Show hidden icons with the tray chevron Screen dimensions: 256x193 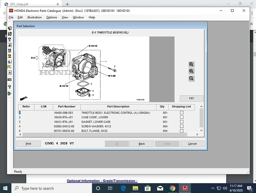(x=213, y=188)
